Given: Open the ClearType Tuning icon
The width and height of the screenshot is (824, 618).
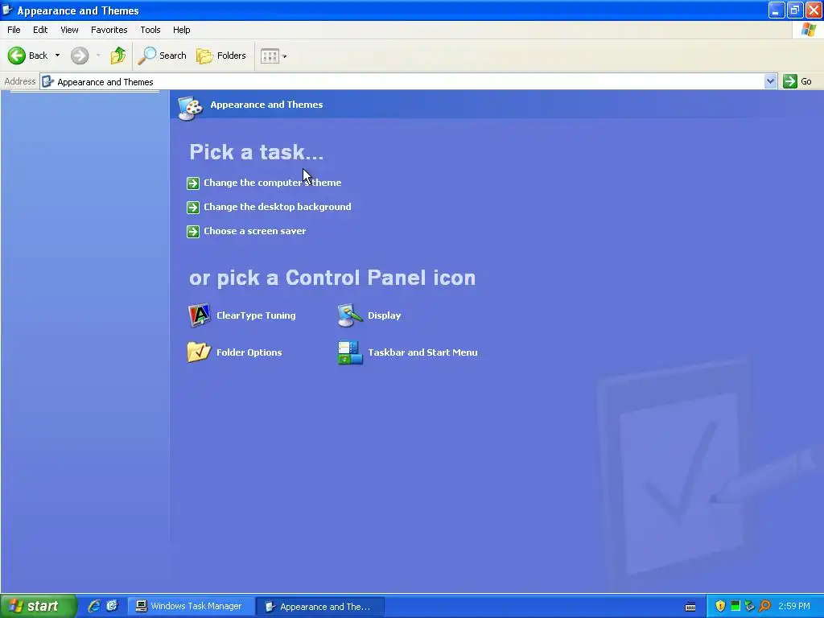Looking at the screenshot, I should point(200,315).
